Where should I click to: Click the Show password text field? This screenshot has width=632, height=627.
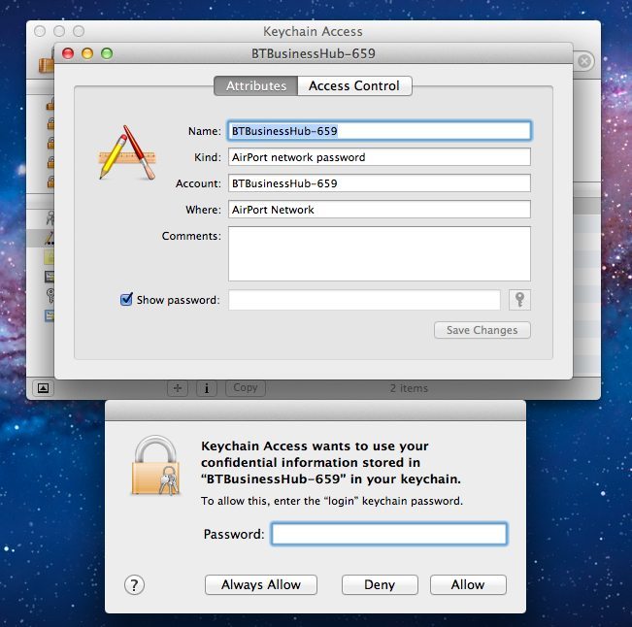364,300
